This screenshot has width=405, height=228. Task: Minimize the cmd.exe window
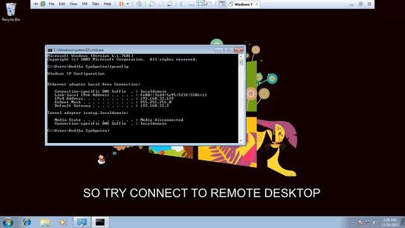219,49
